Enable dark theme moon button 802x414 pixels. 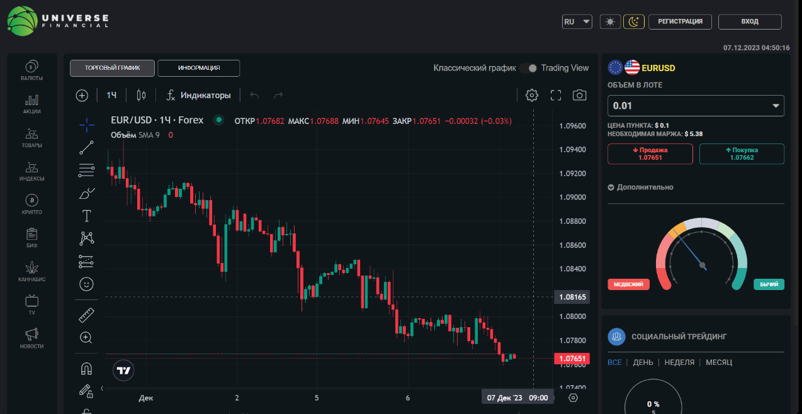pyautogui.click(x=634, y=21)
